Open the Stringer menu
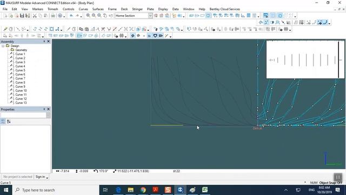The width and height of the screenshot is (346, 195). [137, 9]
